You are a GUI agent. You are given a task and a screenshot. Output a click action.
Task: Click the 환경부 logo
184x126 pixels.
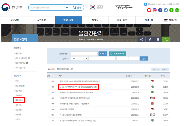click(x=12, y=7)
